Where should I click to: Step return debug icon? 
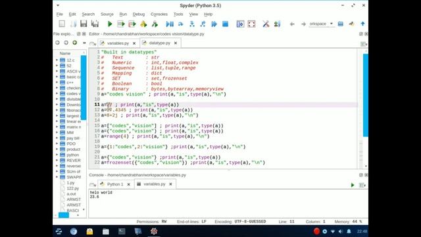[203, 24]
